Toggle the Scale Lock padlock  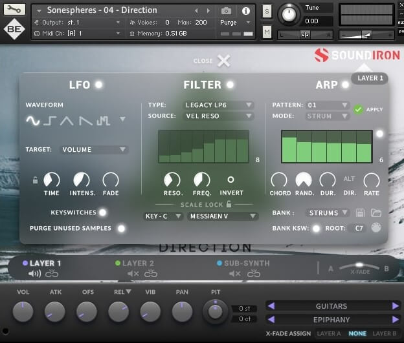pos(229,204)
